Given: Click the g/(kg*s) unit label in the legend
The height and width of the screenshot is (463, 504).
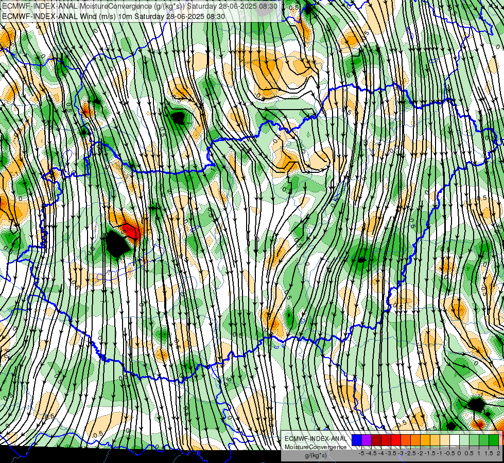Looking at the screenshot, I should [x=316, y=455].
